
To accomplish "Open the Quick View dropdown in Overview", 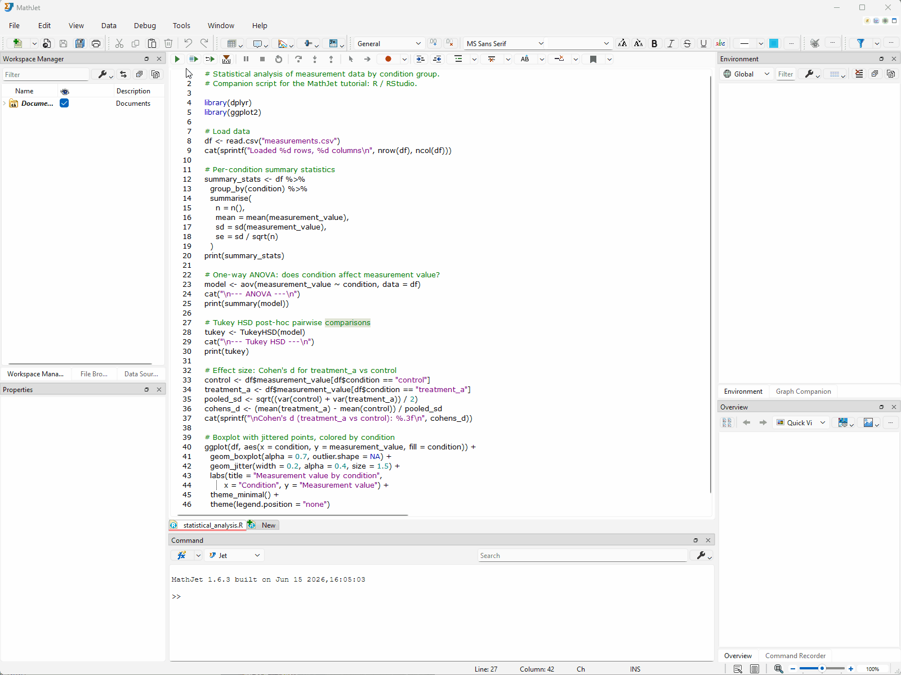I will click(801, 422).
